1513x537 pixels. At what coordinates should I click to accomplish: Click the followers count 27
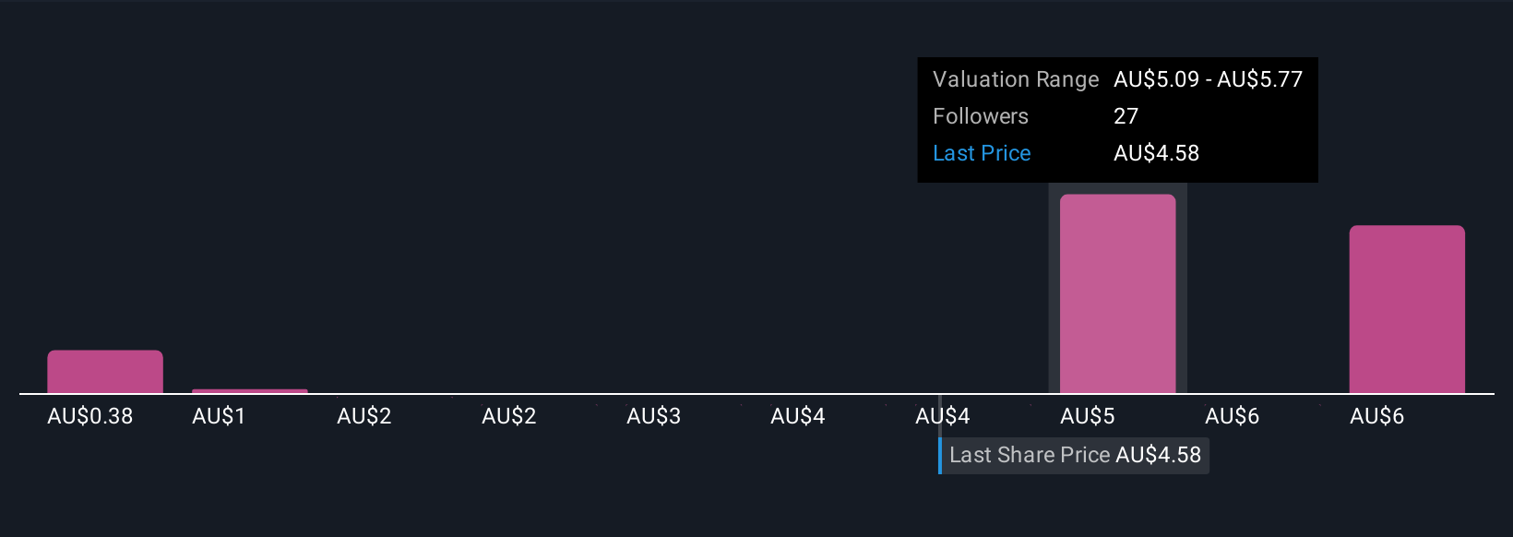[x=1126, y=116]
